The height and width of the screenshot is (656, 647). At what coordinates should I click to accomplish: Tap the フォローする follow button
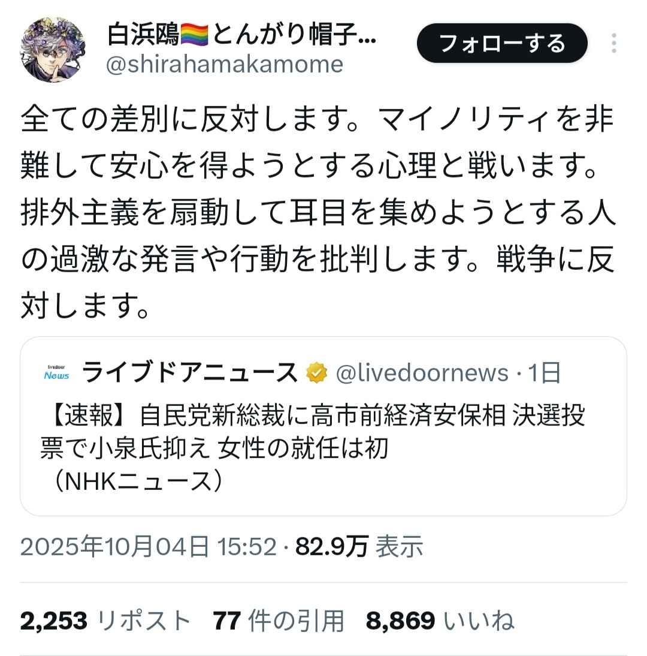click(x=502, y=43)
